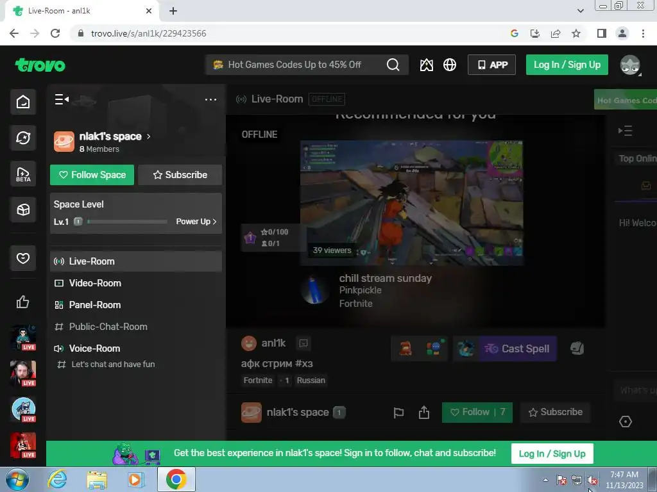657x492 pixels.
Task: Open the cube games icon in sidebar
Action: tap(23, 209)
